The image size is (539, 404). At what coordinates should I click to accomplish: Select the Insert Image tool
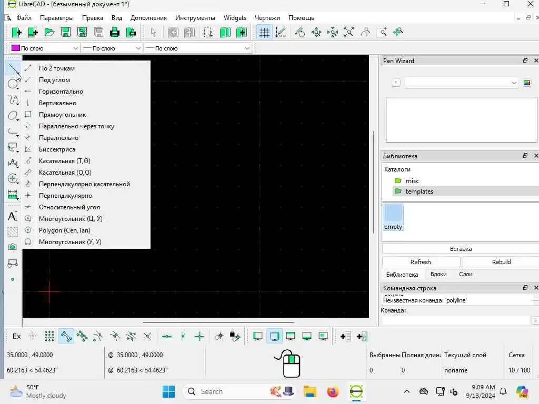coord(13,247)
